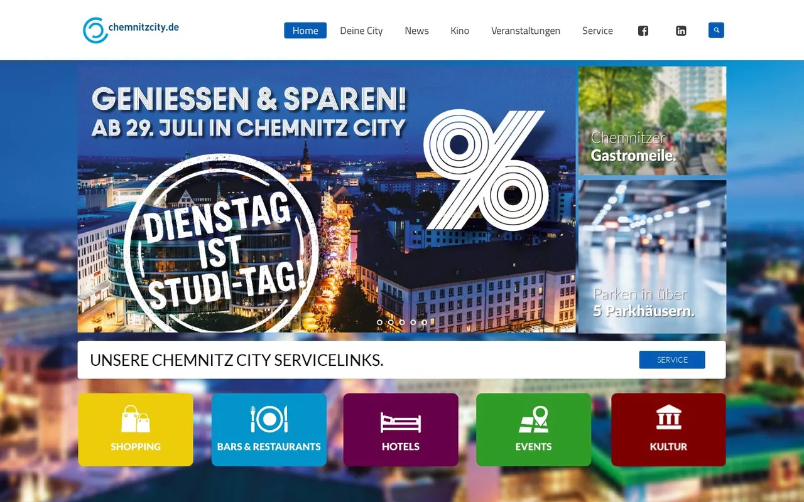
Task: Open the Facebook page icon
Action: coord(643,31)
